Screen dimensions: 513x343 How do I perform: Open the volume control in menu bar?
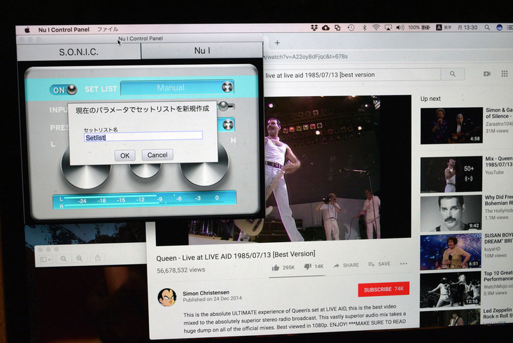(399, 28)
